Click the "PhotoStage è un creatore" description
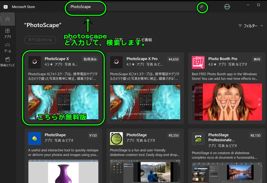 (x=224, y=155)
